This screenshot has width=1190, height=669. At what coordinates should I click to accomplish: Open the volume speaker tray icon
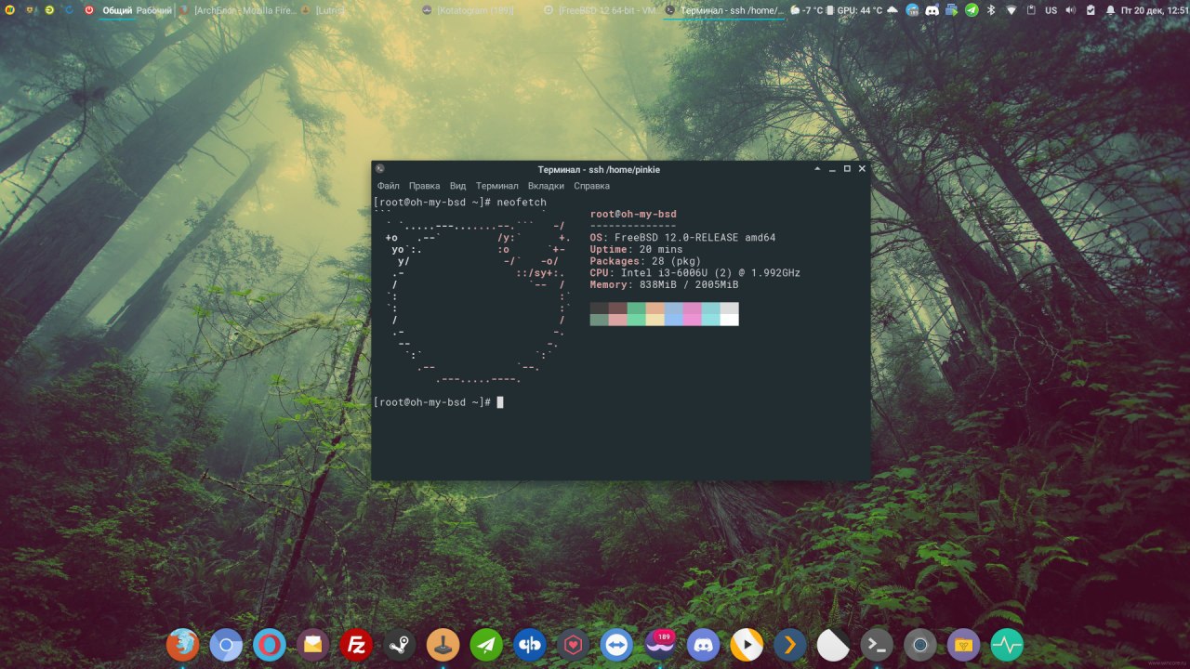coord(1070,10)
